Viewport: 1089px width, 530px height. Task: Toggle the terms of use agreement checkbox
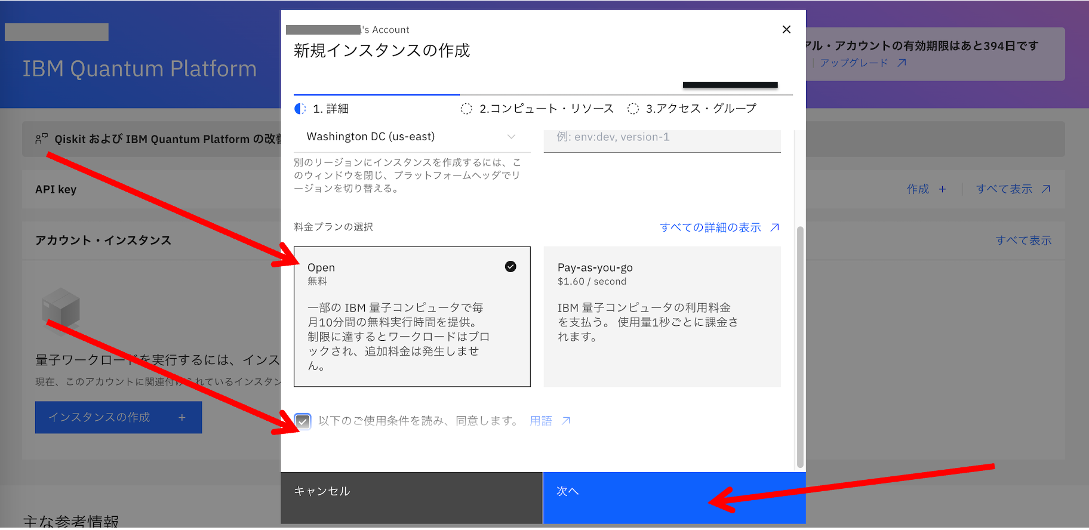point(303,421)
